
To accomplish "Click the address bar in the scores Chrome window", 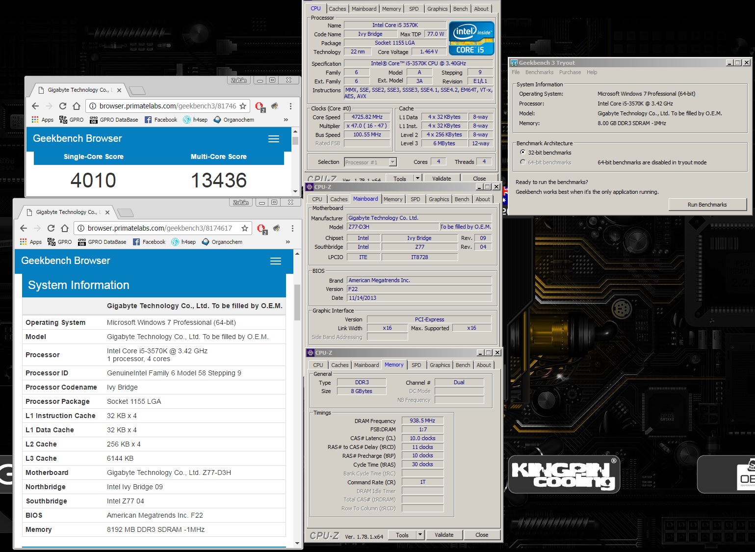I will pos(168,106).
